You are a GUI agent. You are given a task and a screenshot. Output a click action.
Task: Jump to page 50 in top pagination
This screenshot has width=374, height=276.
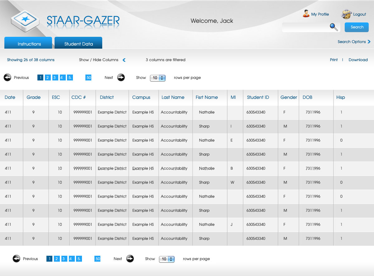89,78
